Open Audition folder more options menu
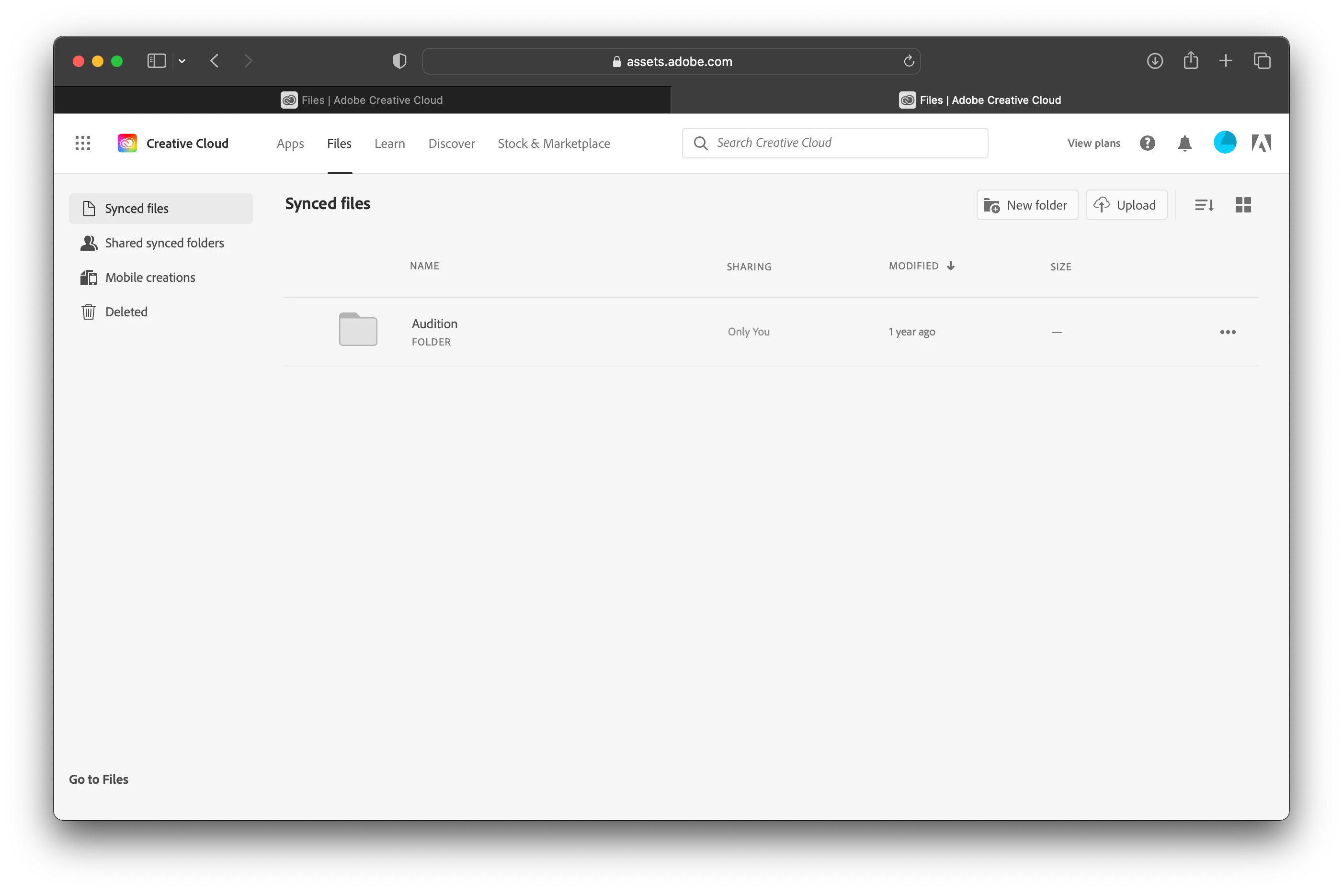Screen dimensions: 1343x891 (1227, 332)
